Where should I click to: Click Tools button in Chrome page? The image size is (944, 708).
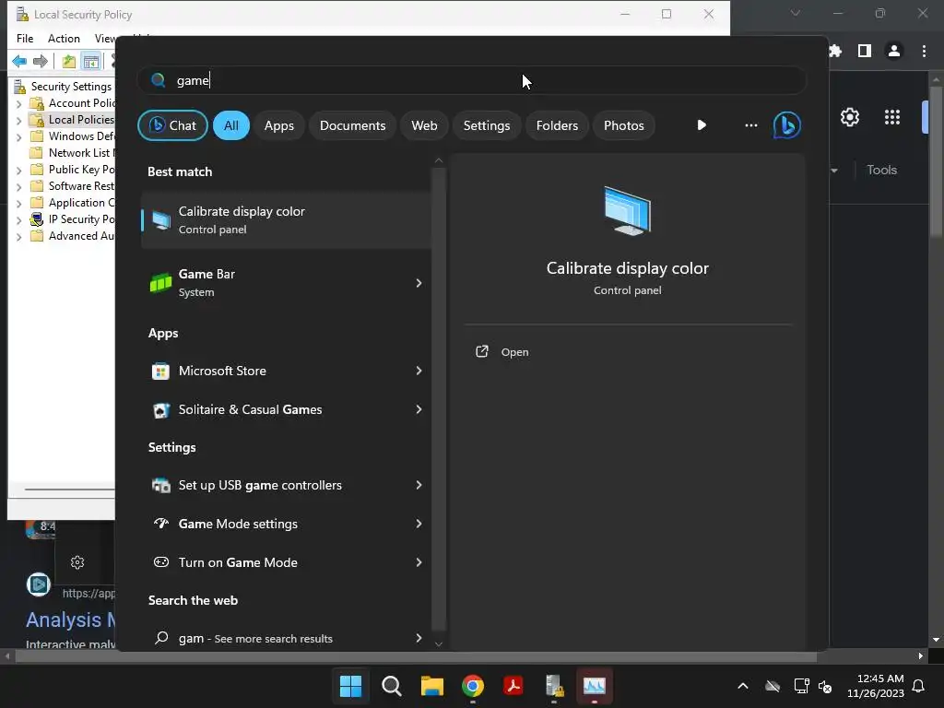[881, 170]
